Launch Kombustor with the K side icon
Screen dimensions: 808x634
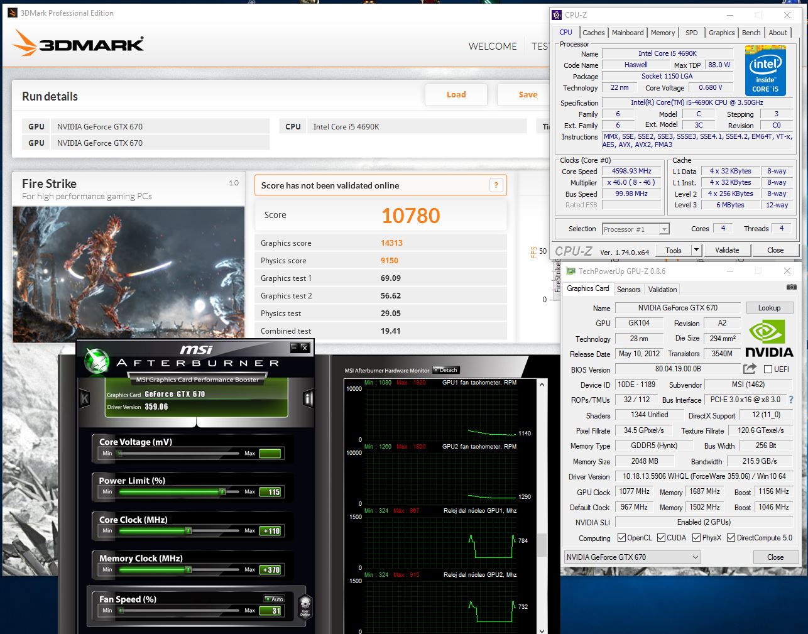[x=85, y=398]
